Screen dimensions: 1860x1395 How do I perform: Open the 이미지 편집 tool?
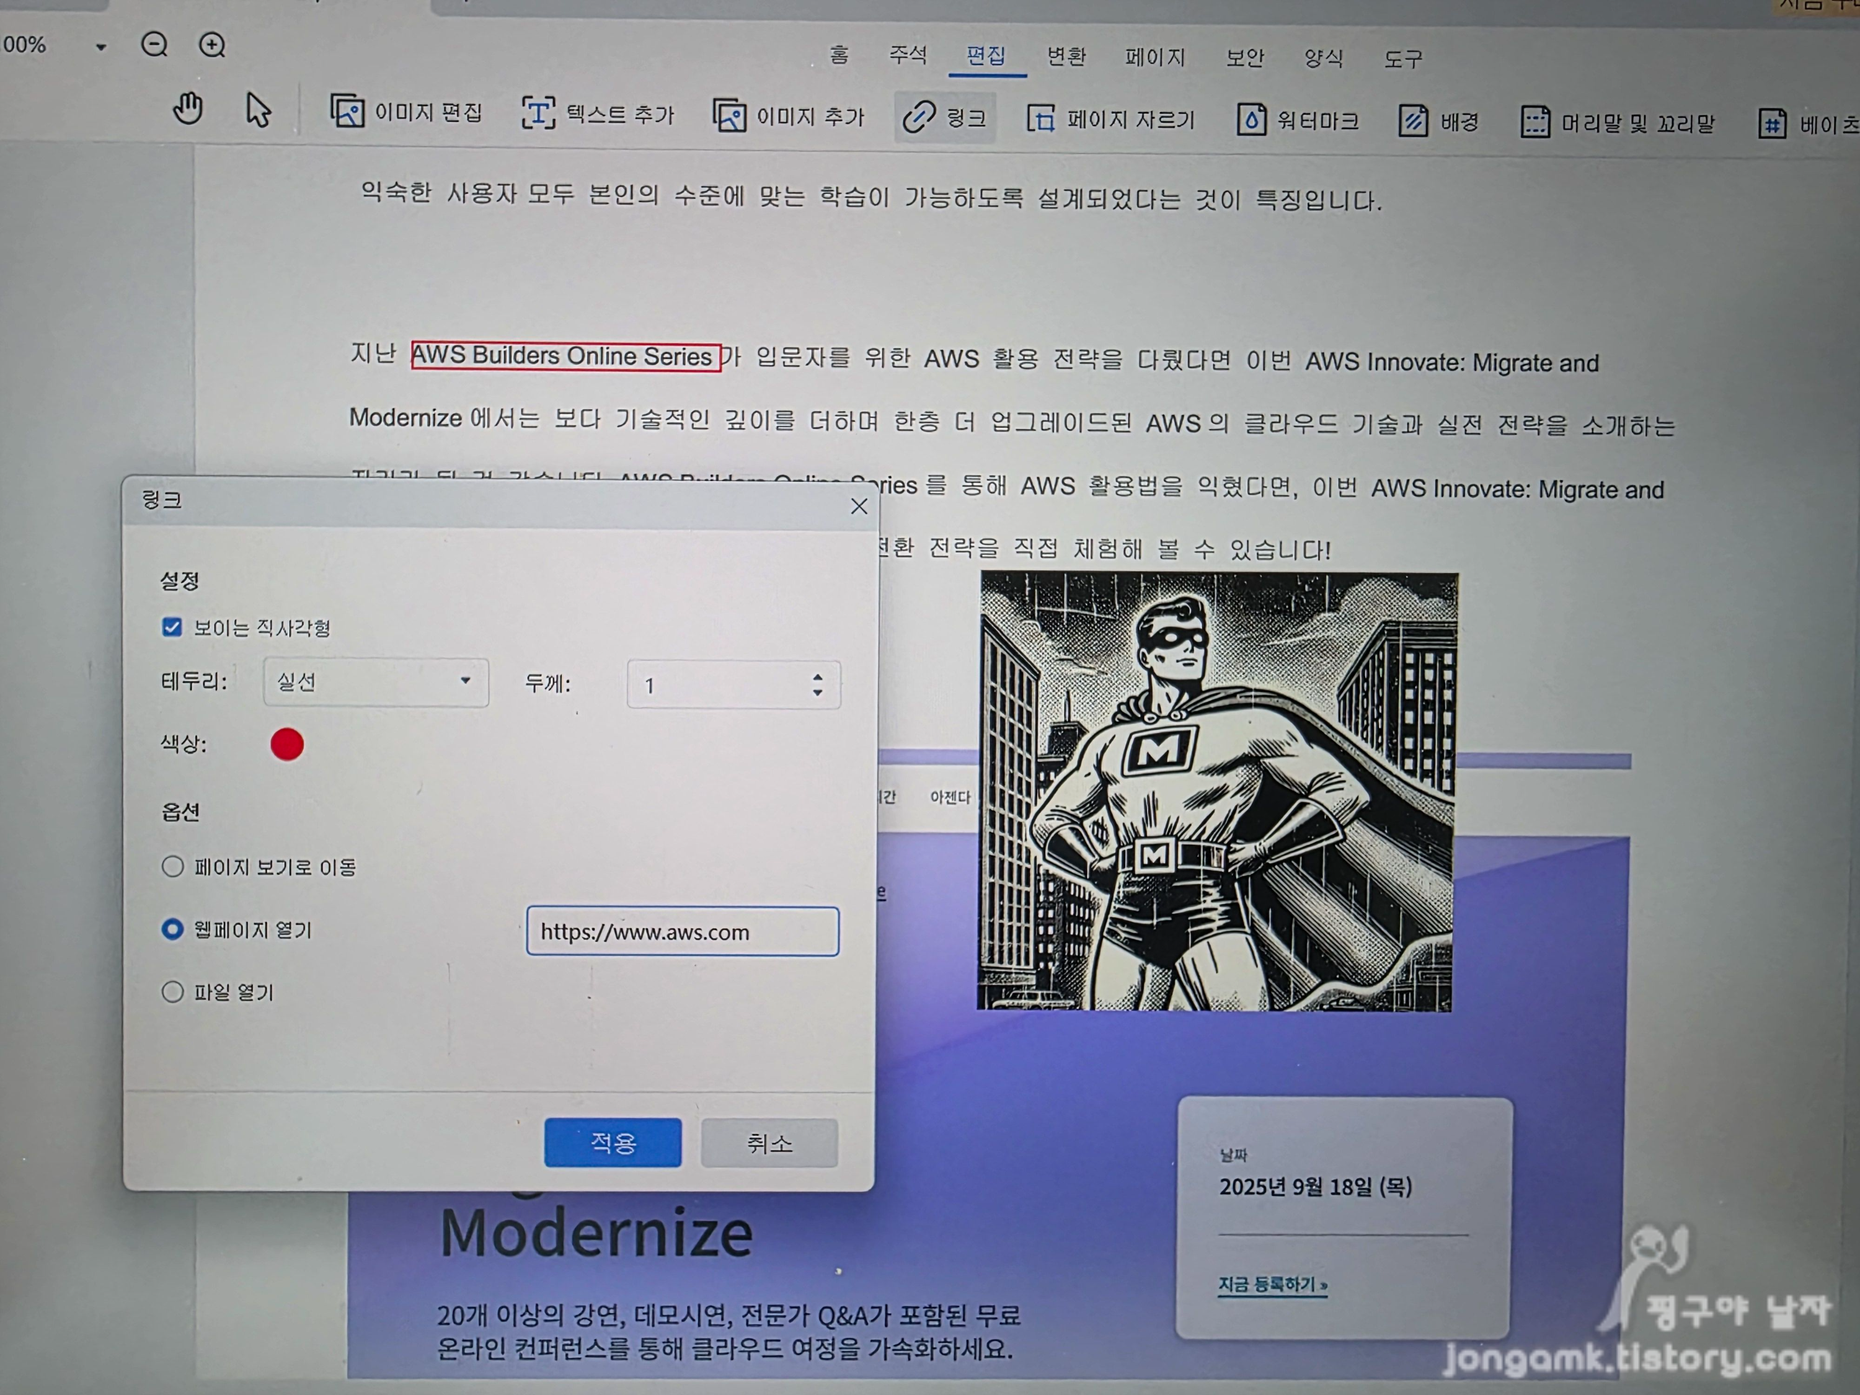tap(406, 112)
